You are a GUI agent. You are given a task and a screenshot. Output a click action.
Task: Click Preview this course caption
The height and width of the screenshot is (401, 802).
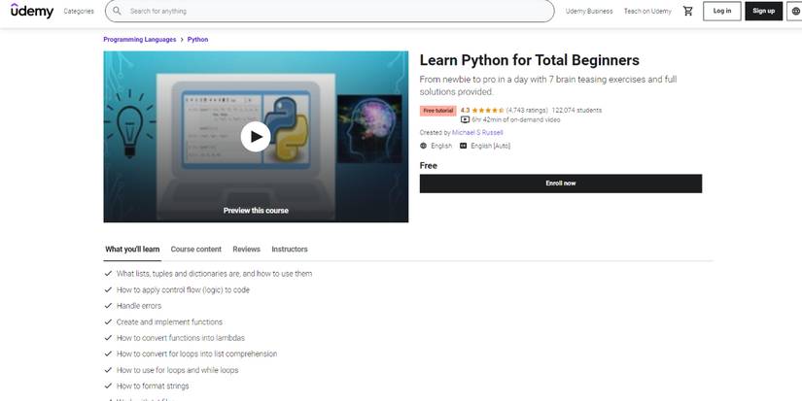coord(256,211)
